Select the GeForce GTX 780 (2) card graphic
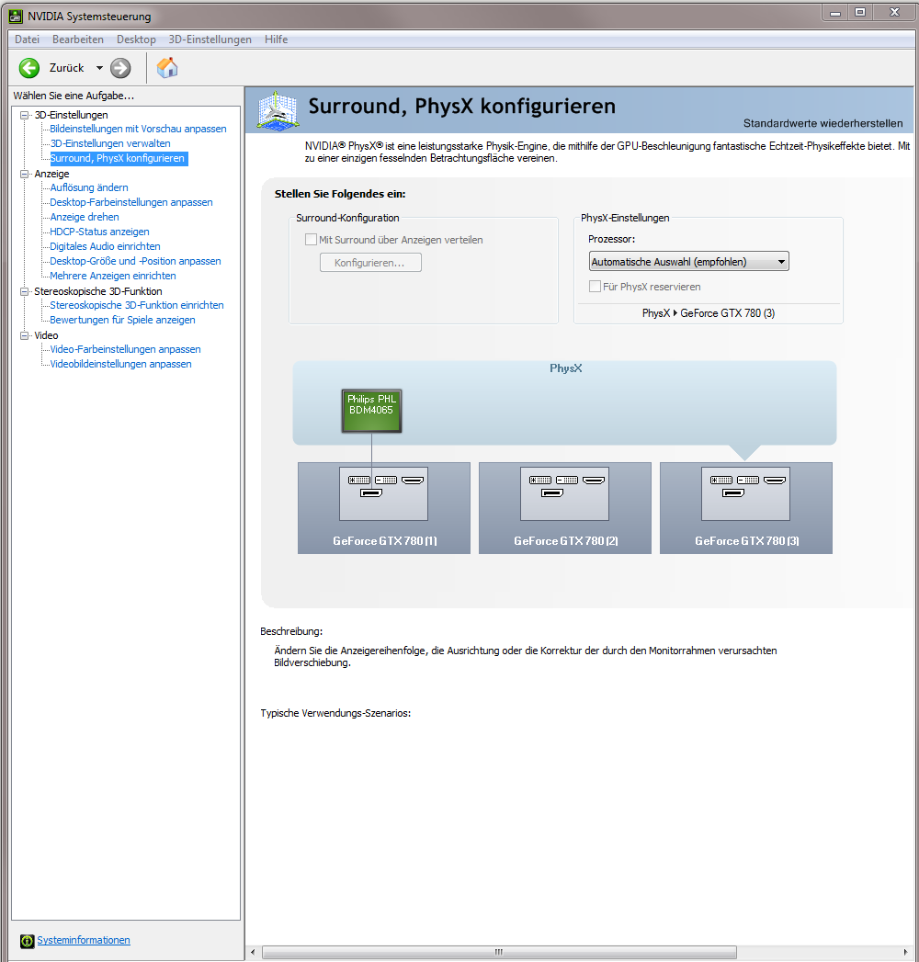 point(565,508)
